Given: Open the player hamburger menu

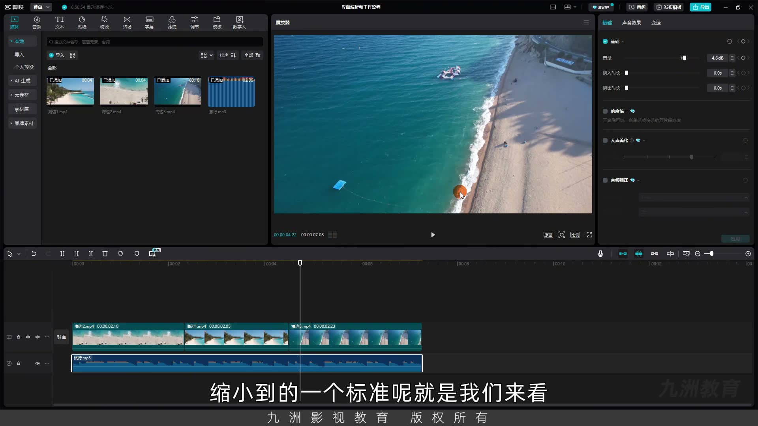Looking at the screenshot, I should click(586, 22).
